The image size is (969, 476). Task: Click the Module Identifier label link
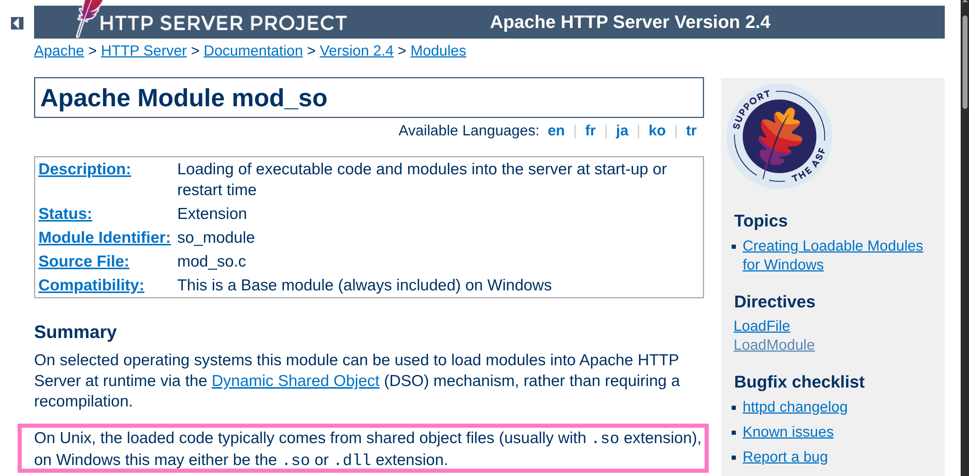point(104,237)
